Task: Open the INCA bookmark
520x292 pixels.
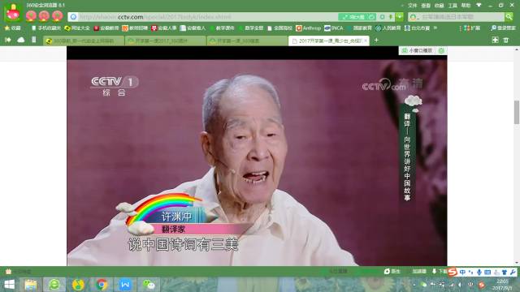Action: pos(334,28)
